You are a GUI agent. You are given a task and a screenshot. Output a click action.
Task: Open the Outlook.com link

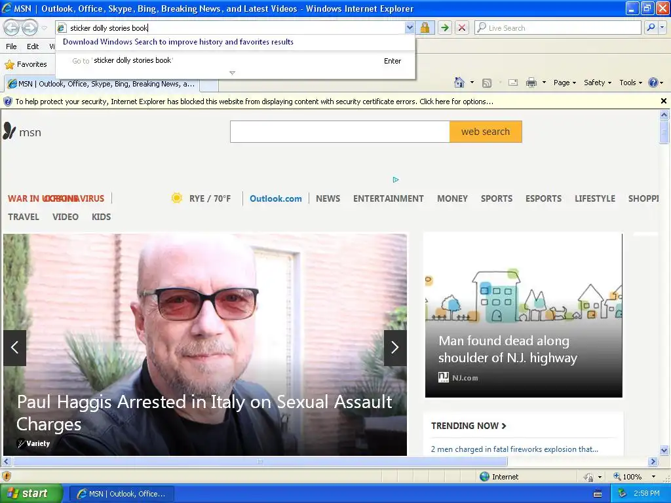[x=276, y=198]
